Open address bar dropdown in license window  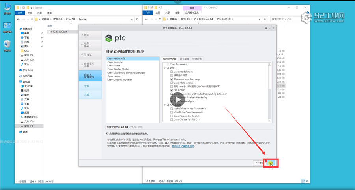tap(131, 19)
